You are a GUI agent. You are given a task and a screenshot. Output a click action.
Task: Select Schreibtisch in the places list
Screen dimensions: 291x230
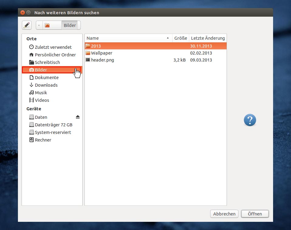52,62
